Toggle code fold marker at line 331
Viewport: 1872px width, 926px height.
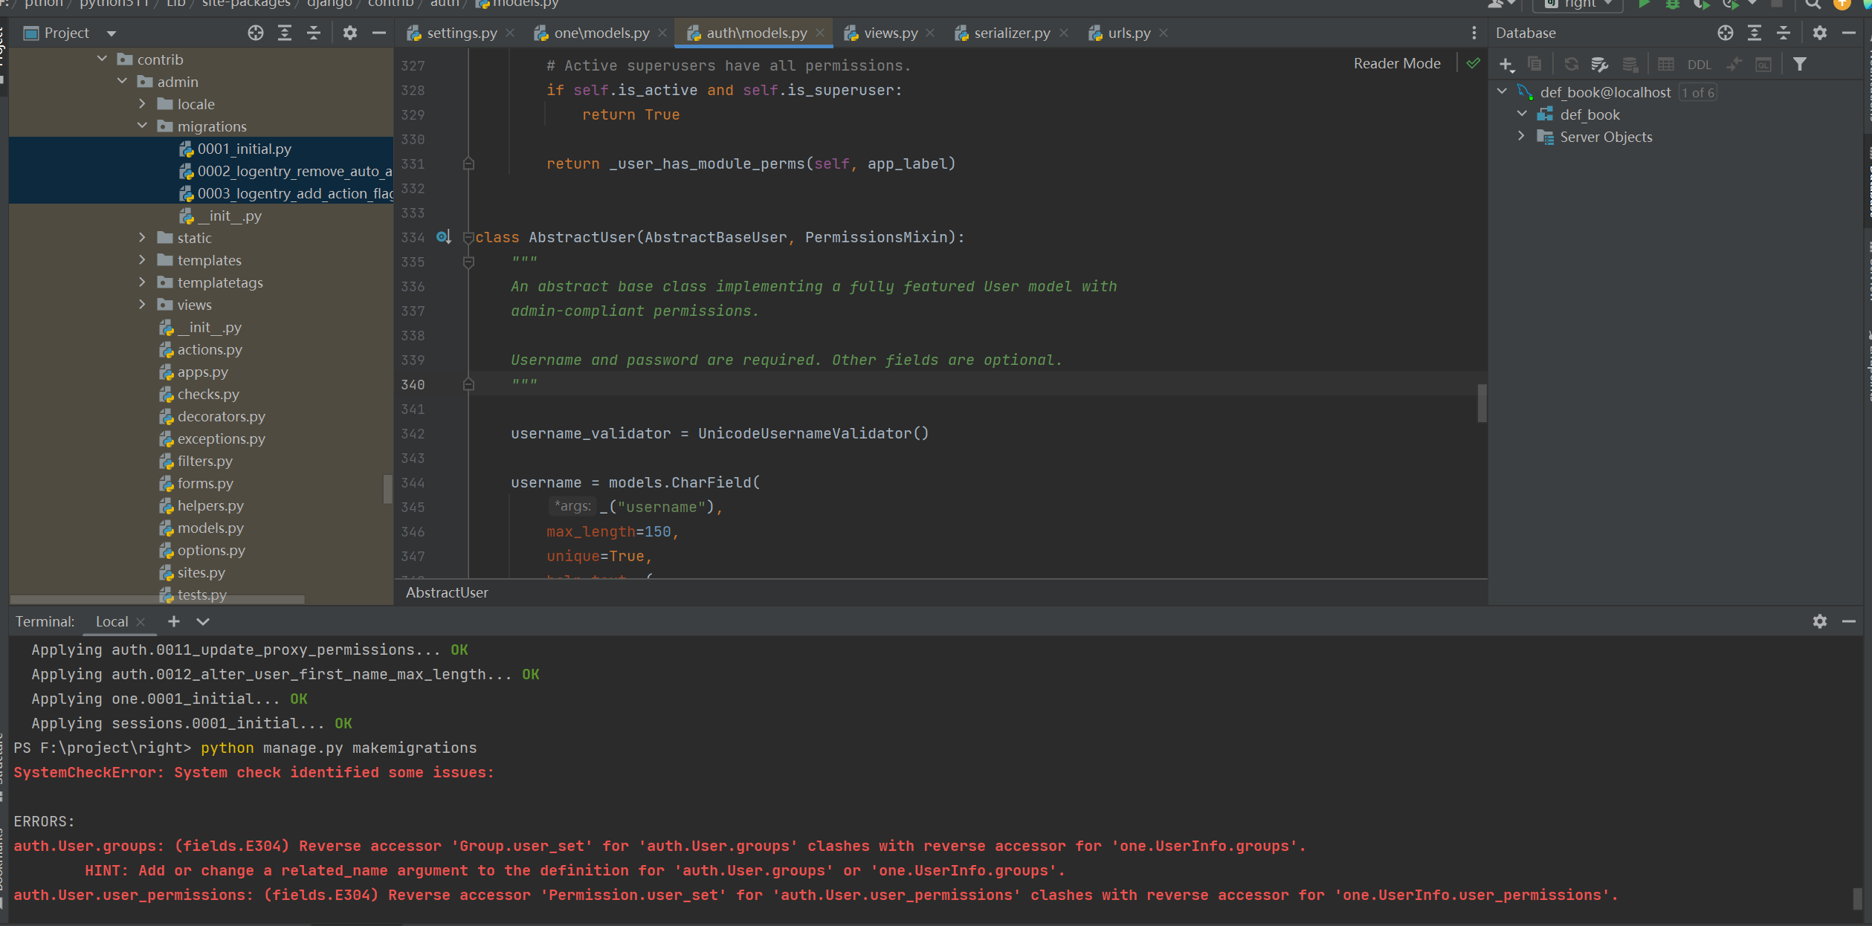pos(468,163)
